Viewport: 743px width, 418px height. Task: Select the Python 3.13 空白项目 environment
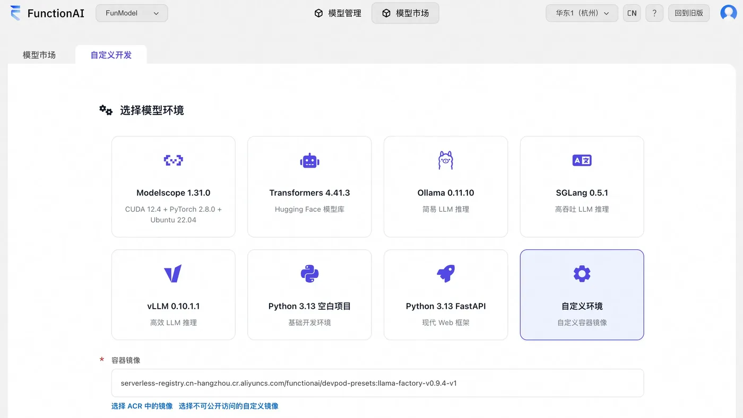309,294
